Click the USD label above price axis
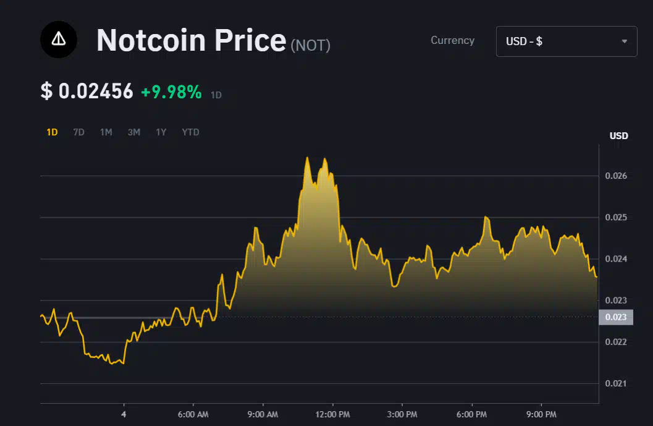The image size is (653, 426). 618,135
